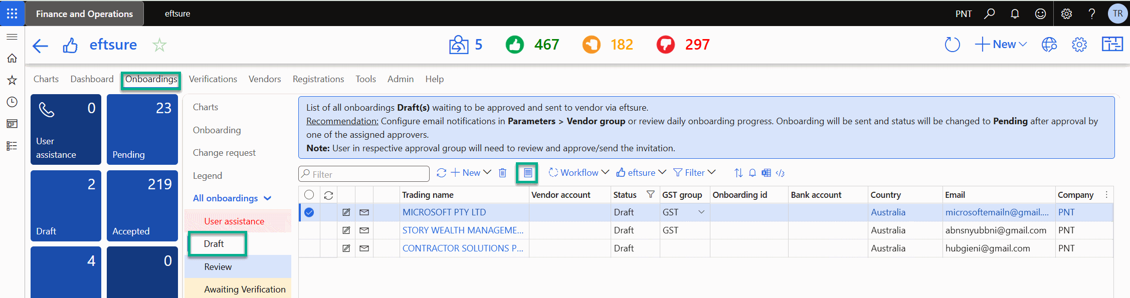Viewport: 1130px width, 298px height.
Task: Switch to the Dashboard tab
Action: pos(92,79)
